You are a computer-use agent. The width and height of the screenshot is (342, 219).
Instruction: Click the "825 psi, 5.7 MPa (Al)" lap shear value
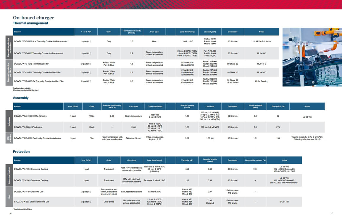210,127
